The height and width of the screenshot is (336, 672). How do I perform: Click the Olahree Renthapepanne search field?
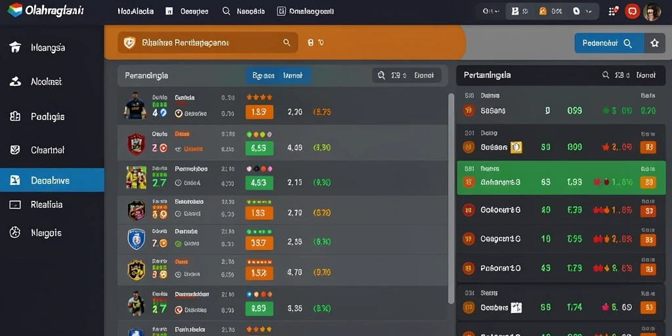[x=208, y=43]
